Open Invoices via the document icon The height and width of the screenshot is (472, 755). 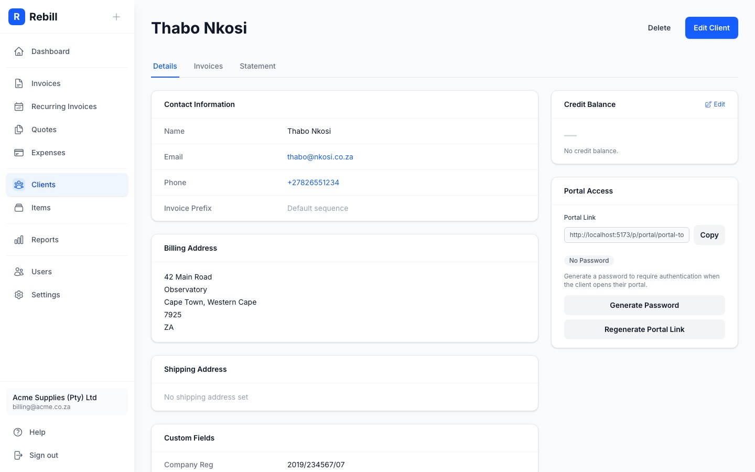(x=19, y=83)
